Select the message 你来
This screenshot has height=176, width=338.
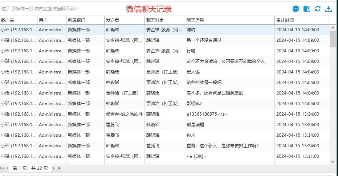191,135
